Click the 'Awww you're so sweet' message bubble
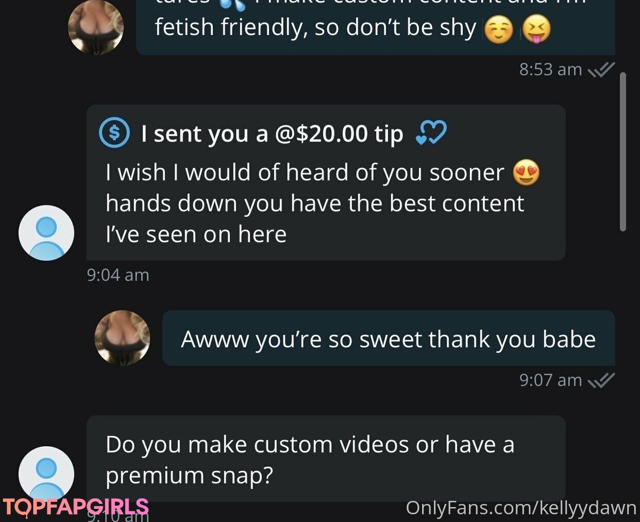The height and width of the screenshot is (522, 640). coord(389,338)
